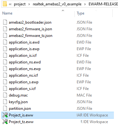Click the Project_tz.eww workspace icon
Screen dimensions: 118x130
(5, 121)
